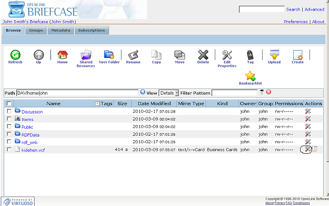Screen dimensions: 329x206
Task: Click the green Refresh icon
Action: pyautogui.click(x=15, y=55)
